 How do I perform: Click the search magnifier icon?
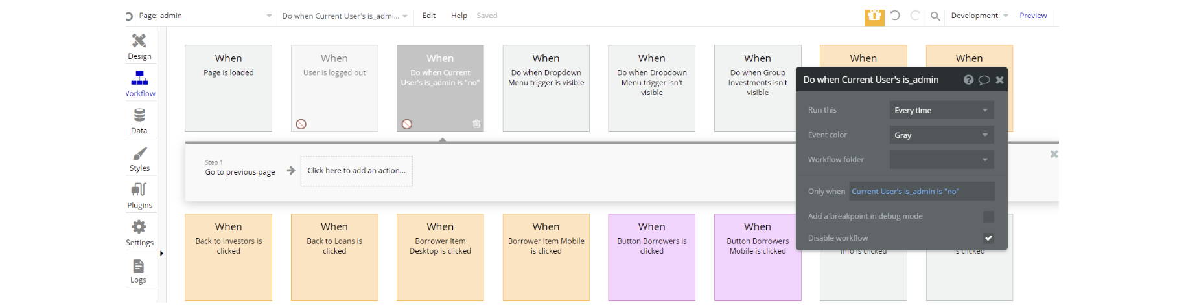coord(935,16)
